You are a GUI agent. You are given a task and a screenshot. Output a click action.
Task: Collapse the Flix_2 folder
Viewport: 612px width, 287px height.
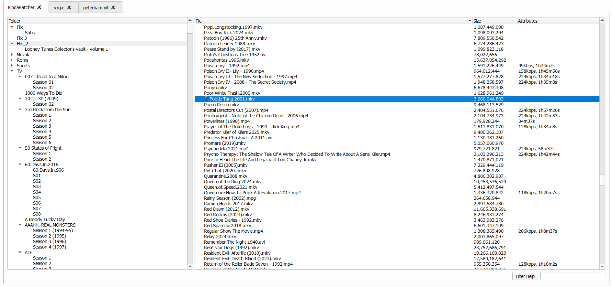click(x=12, y=44)
